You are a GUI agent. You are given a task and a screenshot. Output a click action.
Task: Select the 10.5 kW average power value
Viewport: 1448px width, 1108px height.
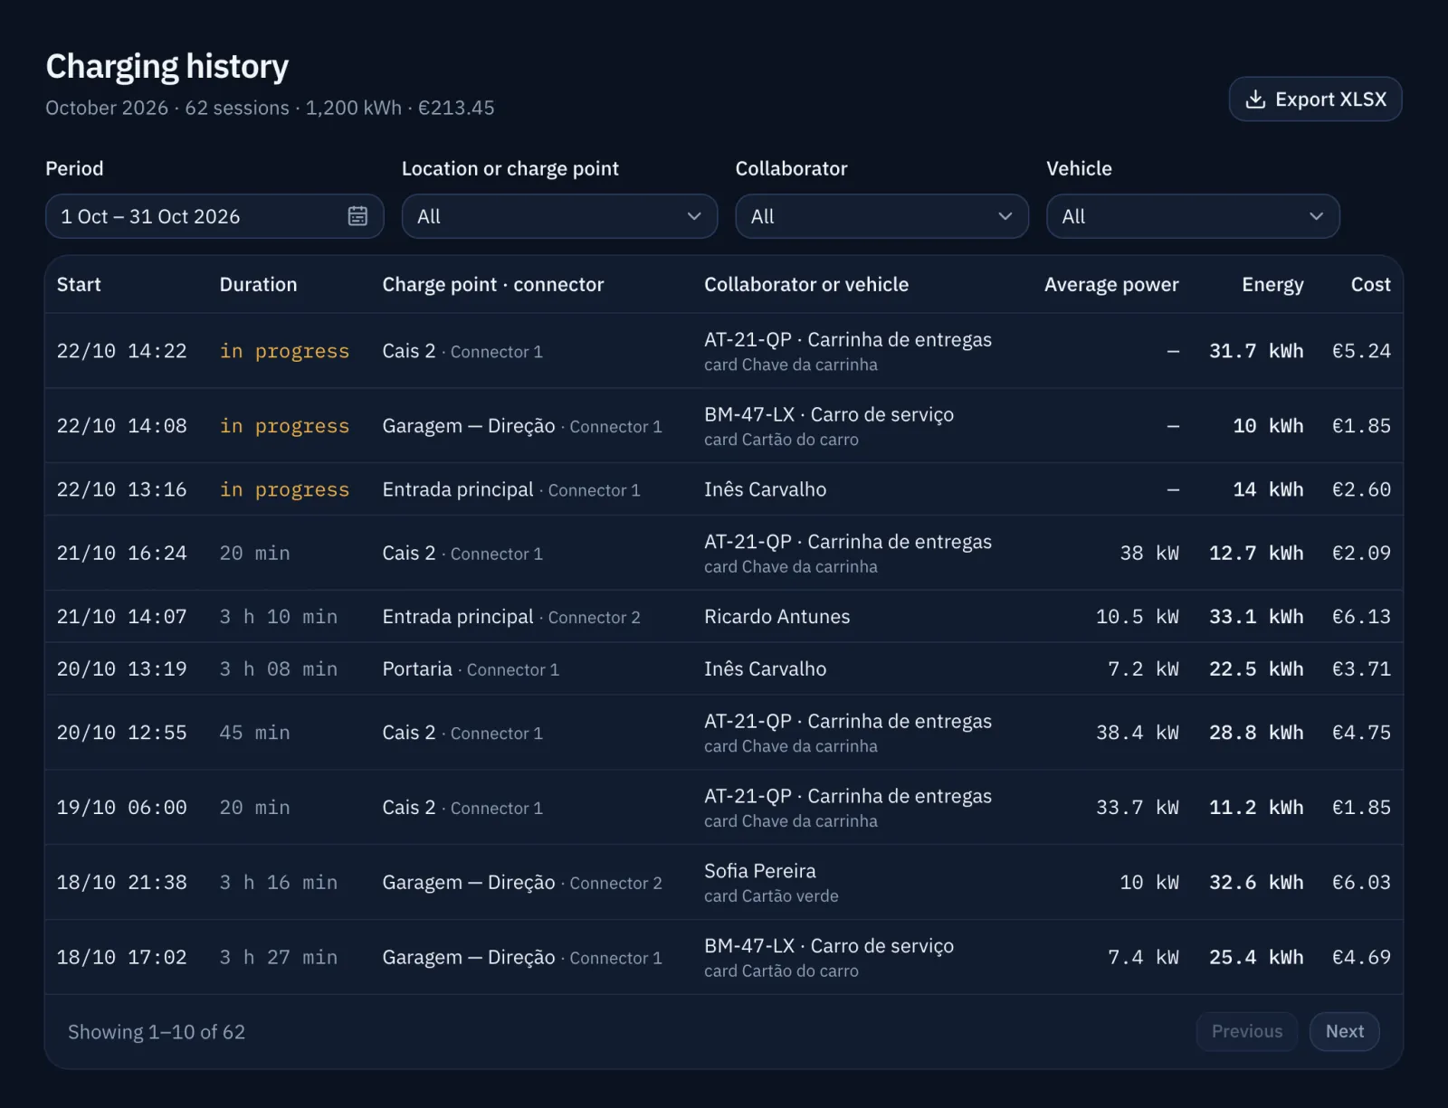1138,617
